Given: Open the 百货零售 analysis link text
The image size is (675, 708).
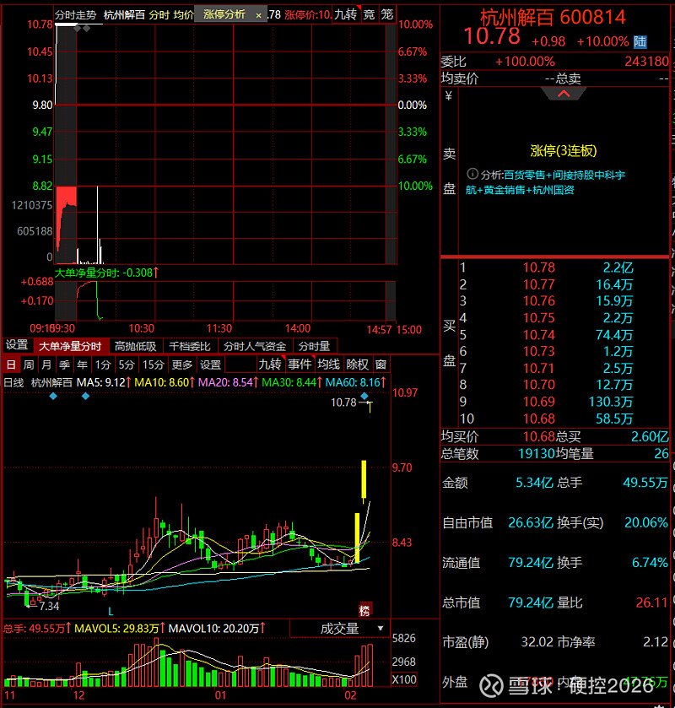Looking at the screenshot, I should point(524,176).
